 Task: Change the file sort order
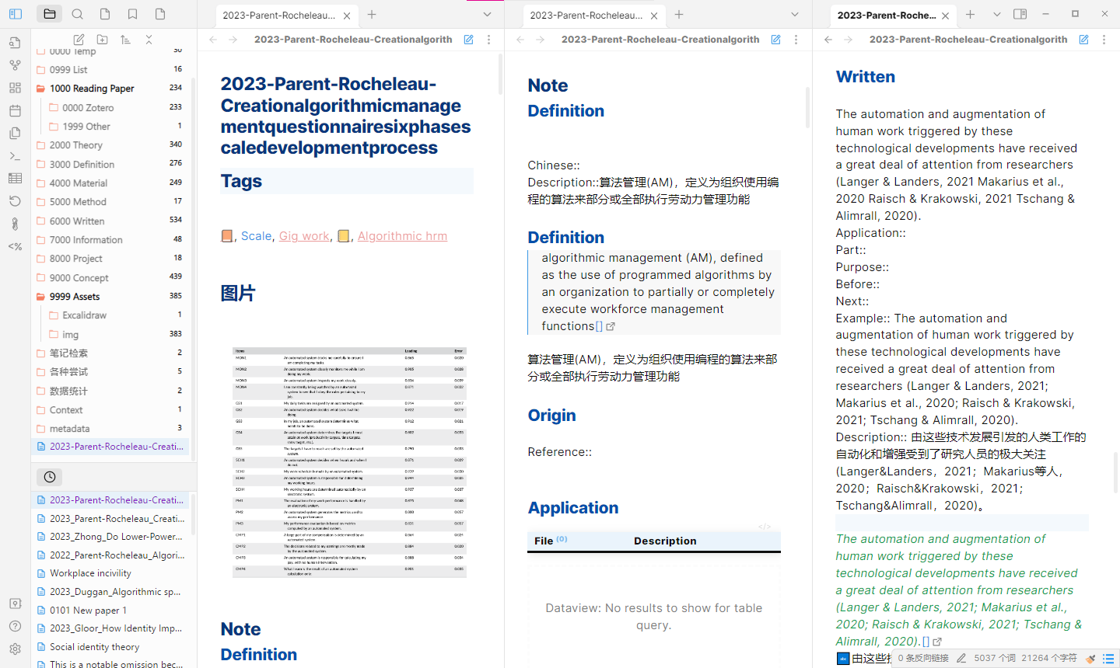pos(125,40)
